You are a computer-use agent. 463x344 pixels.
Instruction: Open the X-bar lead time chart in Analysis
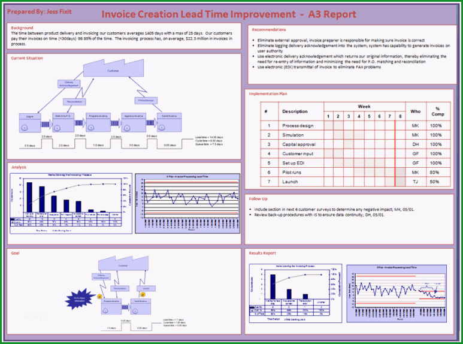(187, 203)
